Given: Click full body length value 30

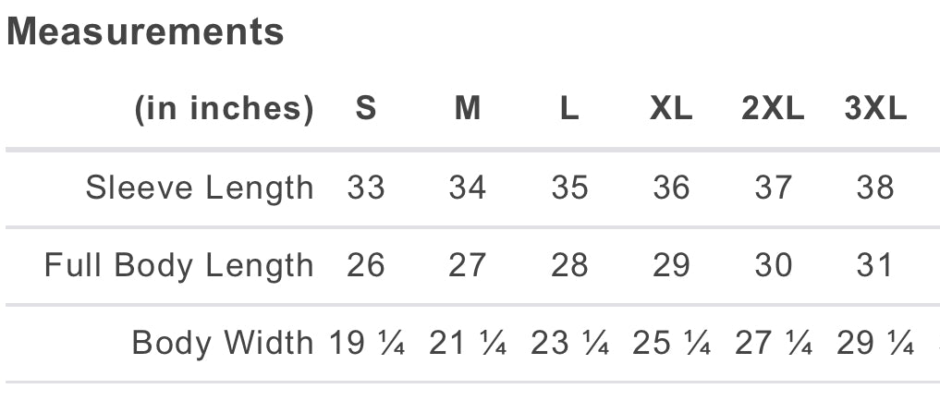Looking at the screenshot, I should tap(773, 266).
